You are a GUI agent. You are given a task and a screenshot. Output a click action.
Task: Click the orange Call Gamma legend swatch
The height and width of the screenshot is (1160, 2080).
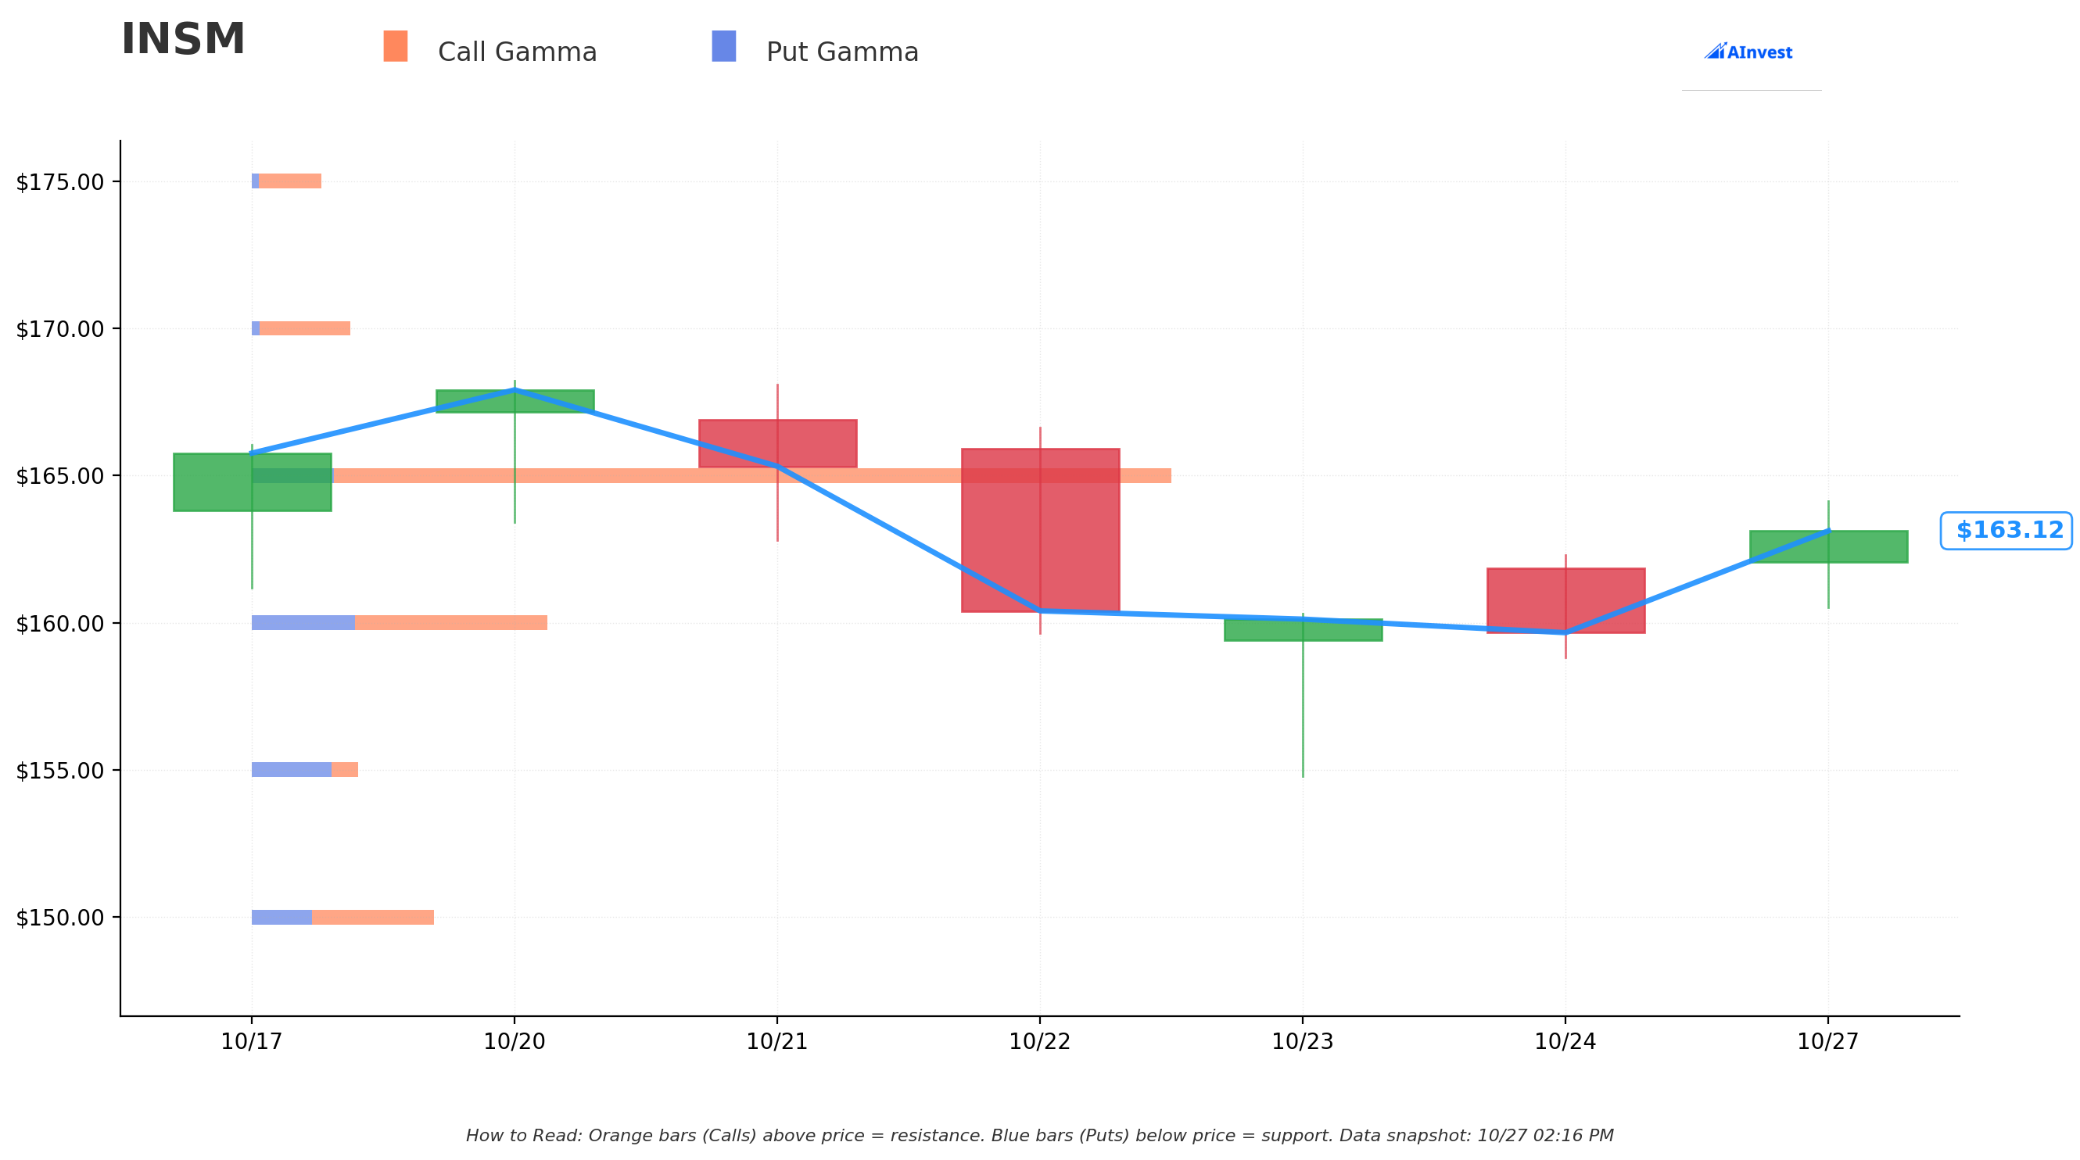(x=396, y=46)
